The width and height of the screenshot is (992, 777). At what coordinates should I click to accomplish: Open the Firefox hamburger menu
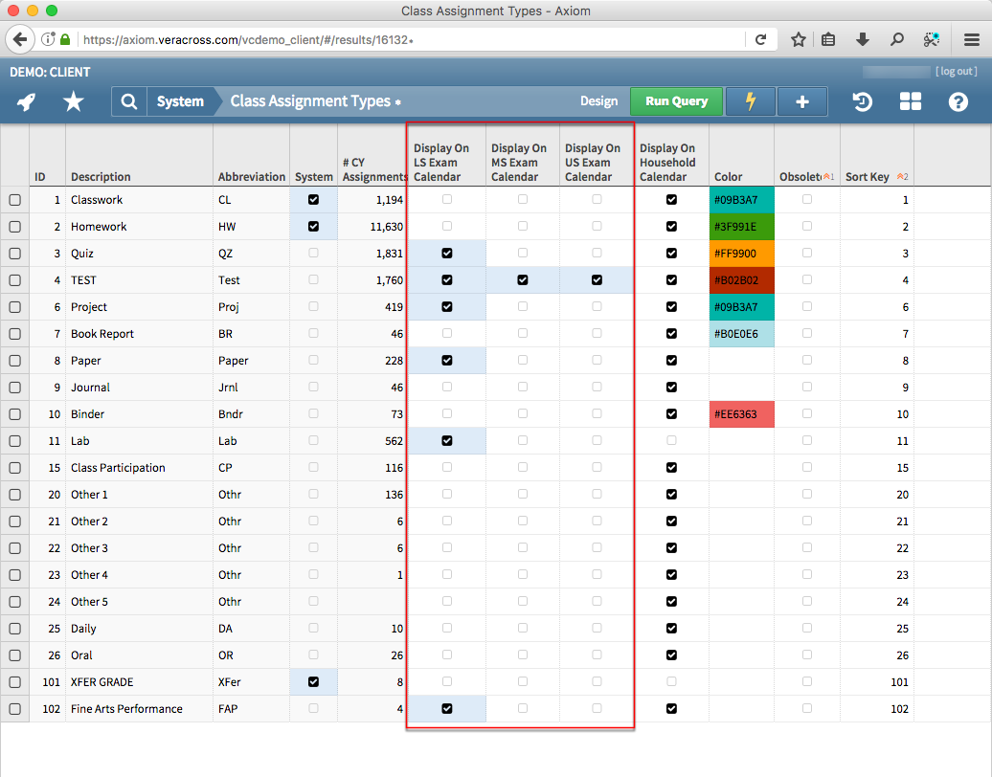(971, 40)
